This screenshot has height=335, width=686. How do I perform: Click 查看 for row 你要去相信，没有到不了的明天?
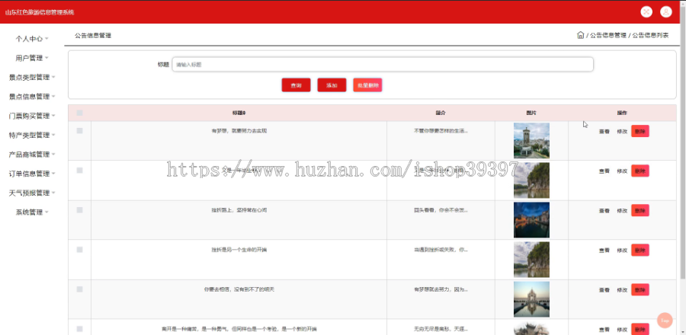[x=604, y=289]
